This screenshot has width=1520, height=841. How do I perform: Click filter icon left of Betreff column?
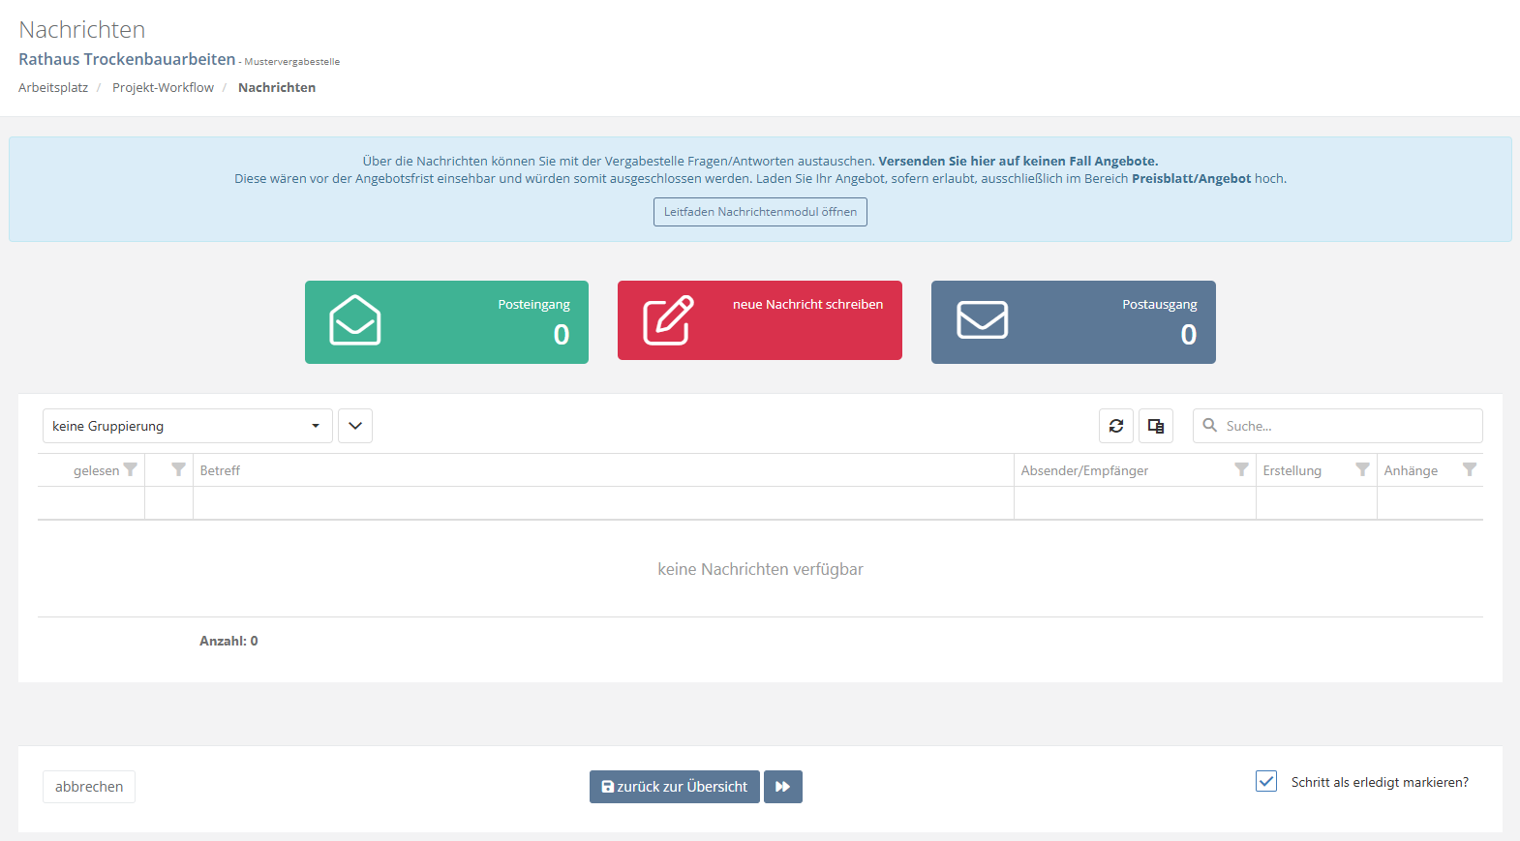tap(178, 469)
